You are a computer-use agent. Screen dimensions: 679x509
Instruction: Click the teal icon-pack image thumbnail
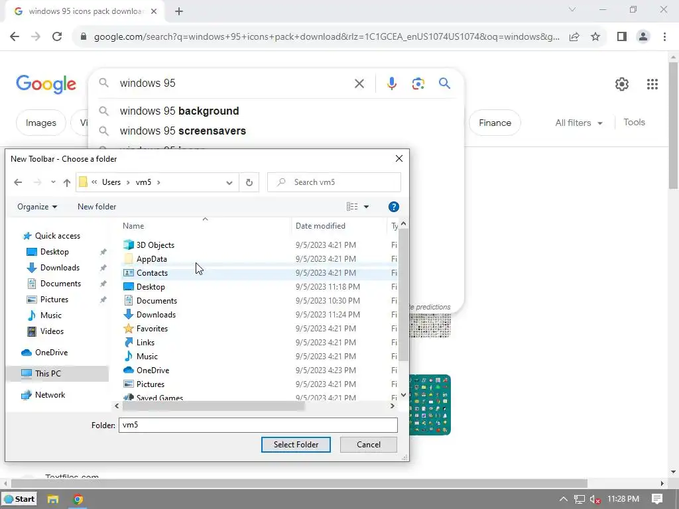coord(430,405)
